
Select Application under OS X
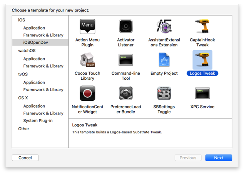(x=34, y=106)
